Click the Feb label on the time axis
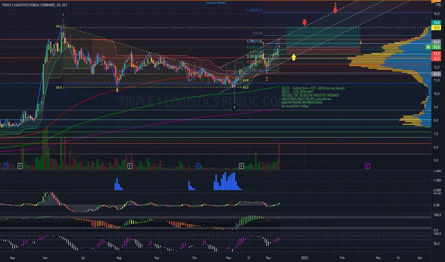 342,258
